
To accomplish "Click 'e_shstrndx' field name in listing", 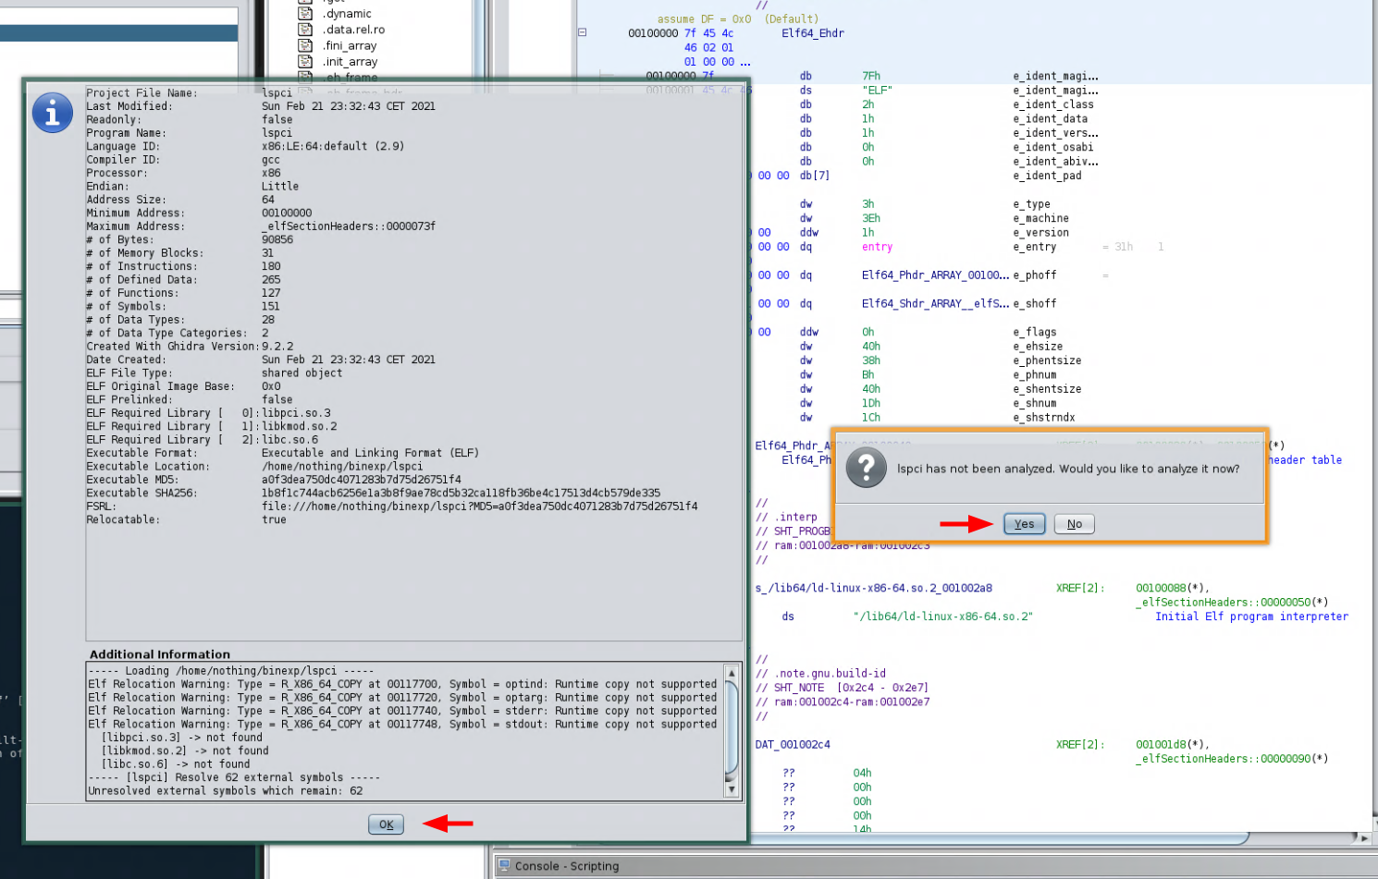I will 1043,418.
